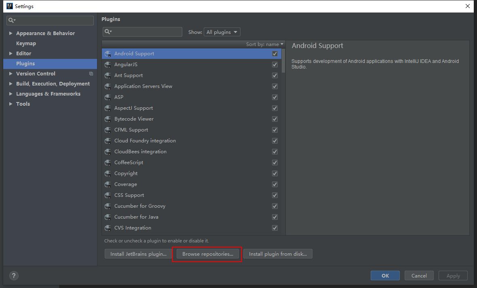Viewport: 477px width, 288px height.
Task: Click the Cucumber for Groovy plugin icon
Action: 108,207
